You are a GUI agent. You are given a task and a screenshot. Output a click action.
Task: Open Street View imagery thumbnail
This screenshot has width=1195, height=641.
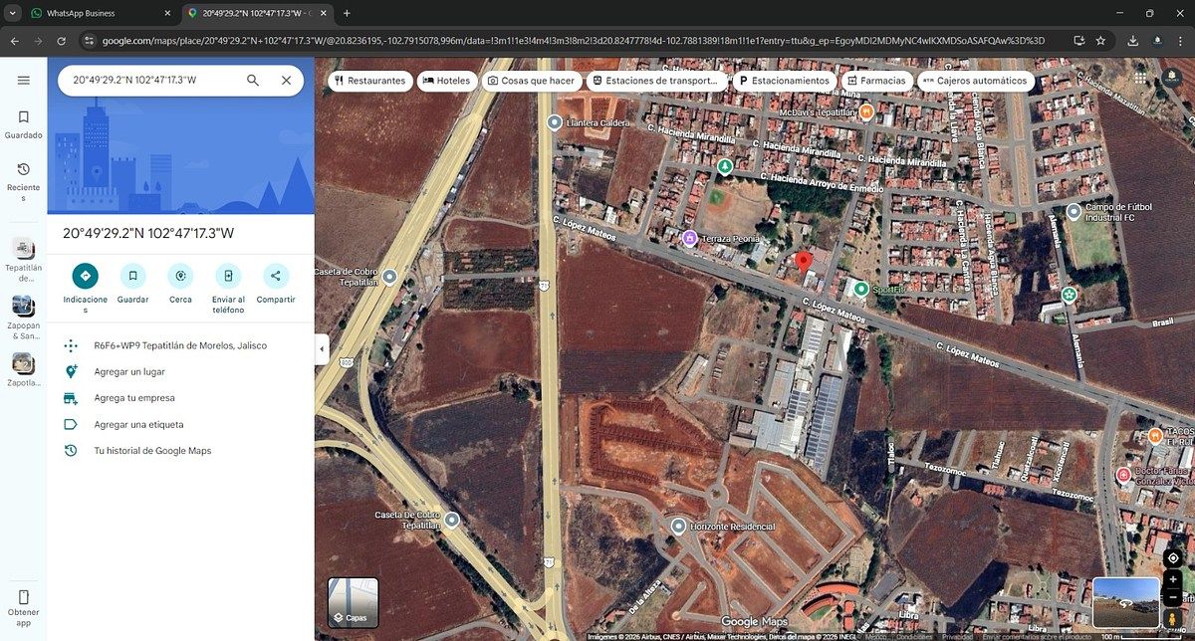coord(1125,602)
